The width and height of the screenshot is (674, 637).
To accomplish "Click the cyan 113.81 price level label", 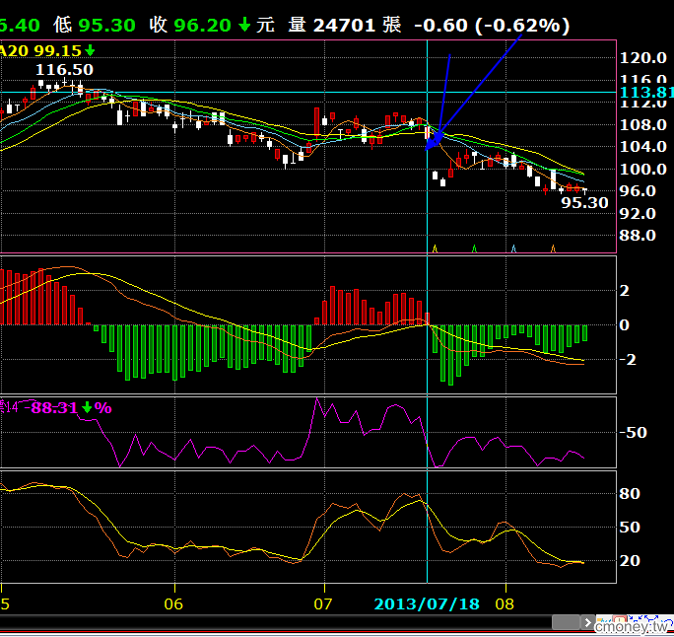I will point(647,92).
